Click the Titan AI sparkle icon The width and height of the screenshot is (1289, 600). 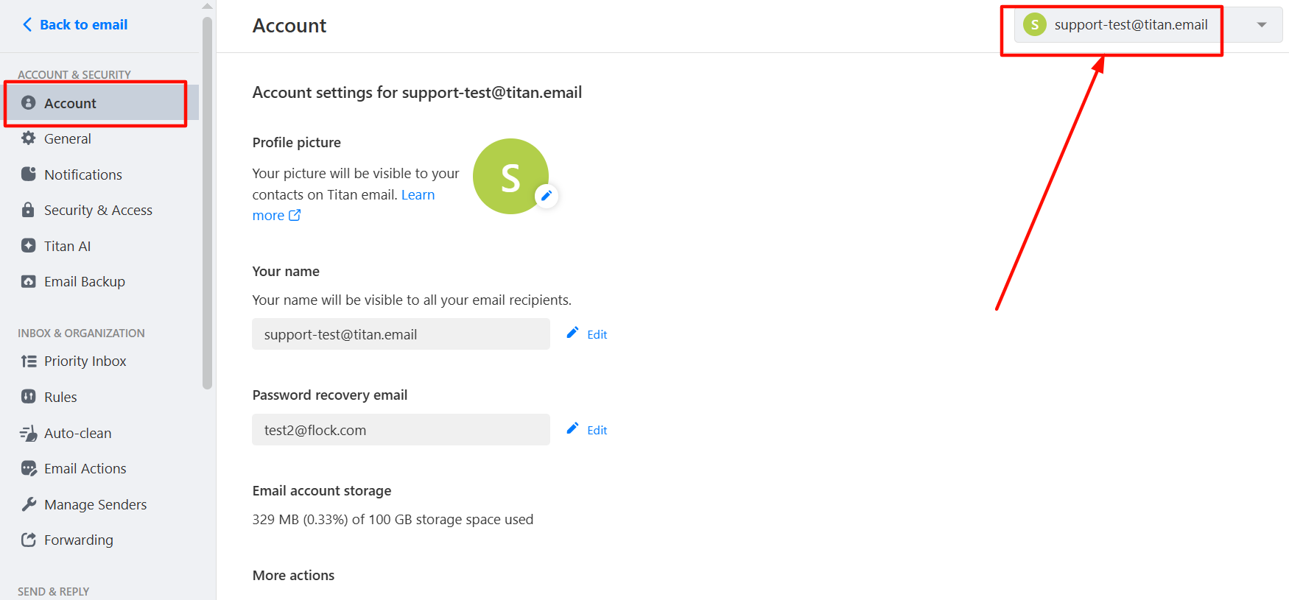(x=28, y=246)
